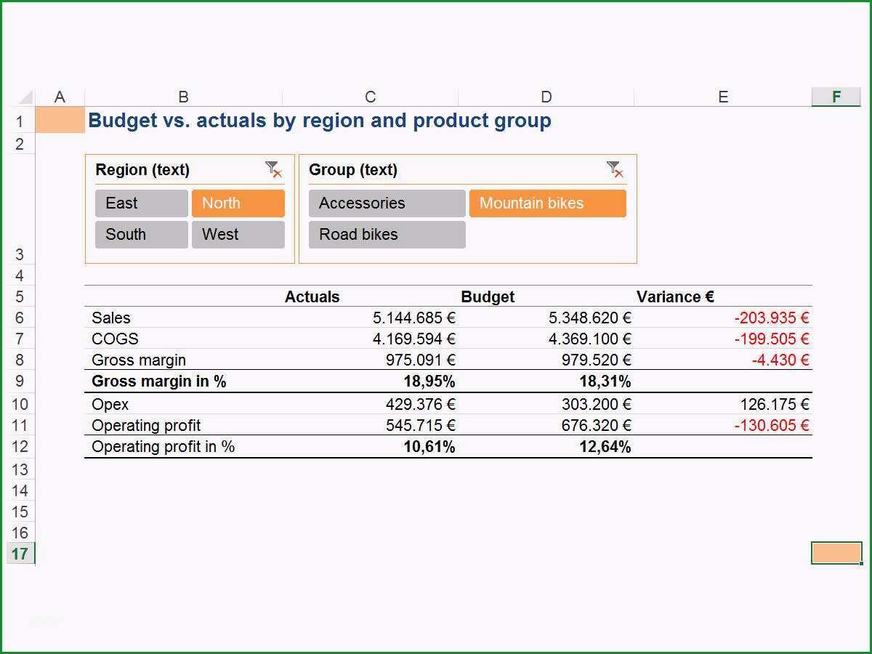The height and width of the screenshot is (654, 872).
Task: Click the selected cell F17
Action: (x=836, y=553)
